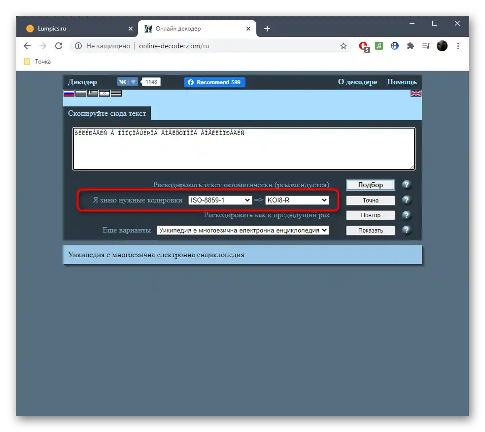Open the Chrome profile avatar
Viewport: 485px width, 432px height.
coord(442,46)
